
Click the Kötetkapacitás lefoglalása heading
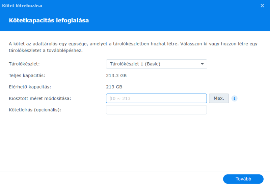click(x=49, y=21)
